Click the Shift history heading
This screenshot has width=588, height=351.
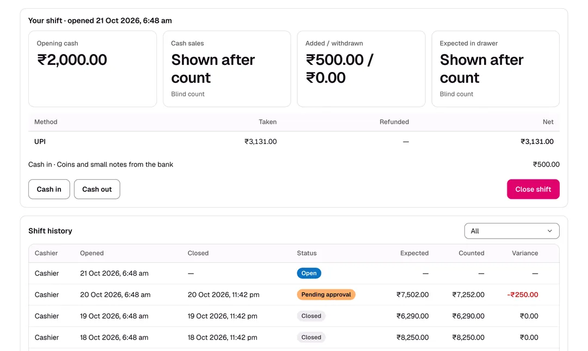click(x=50, y=231)
